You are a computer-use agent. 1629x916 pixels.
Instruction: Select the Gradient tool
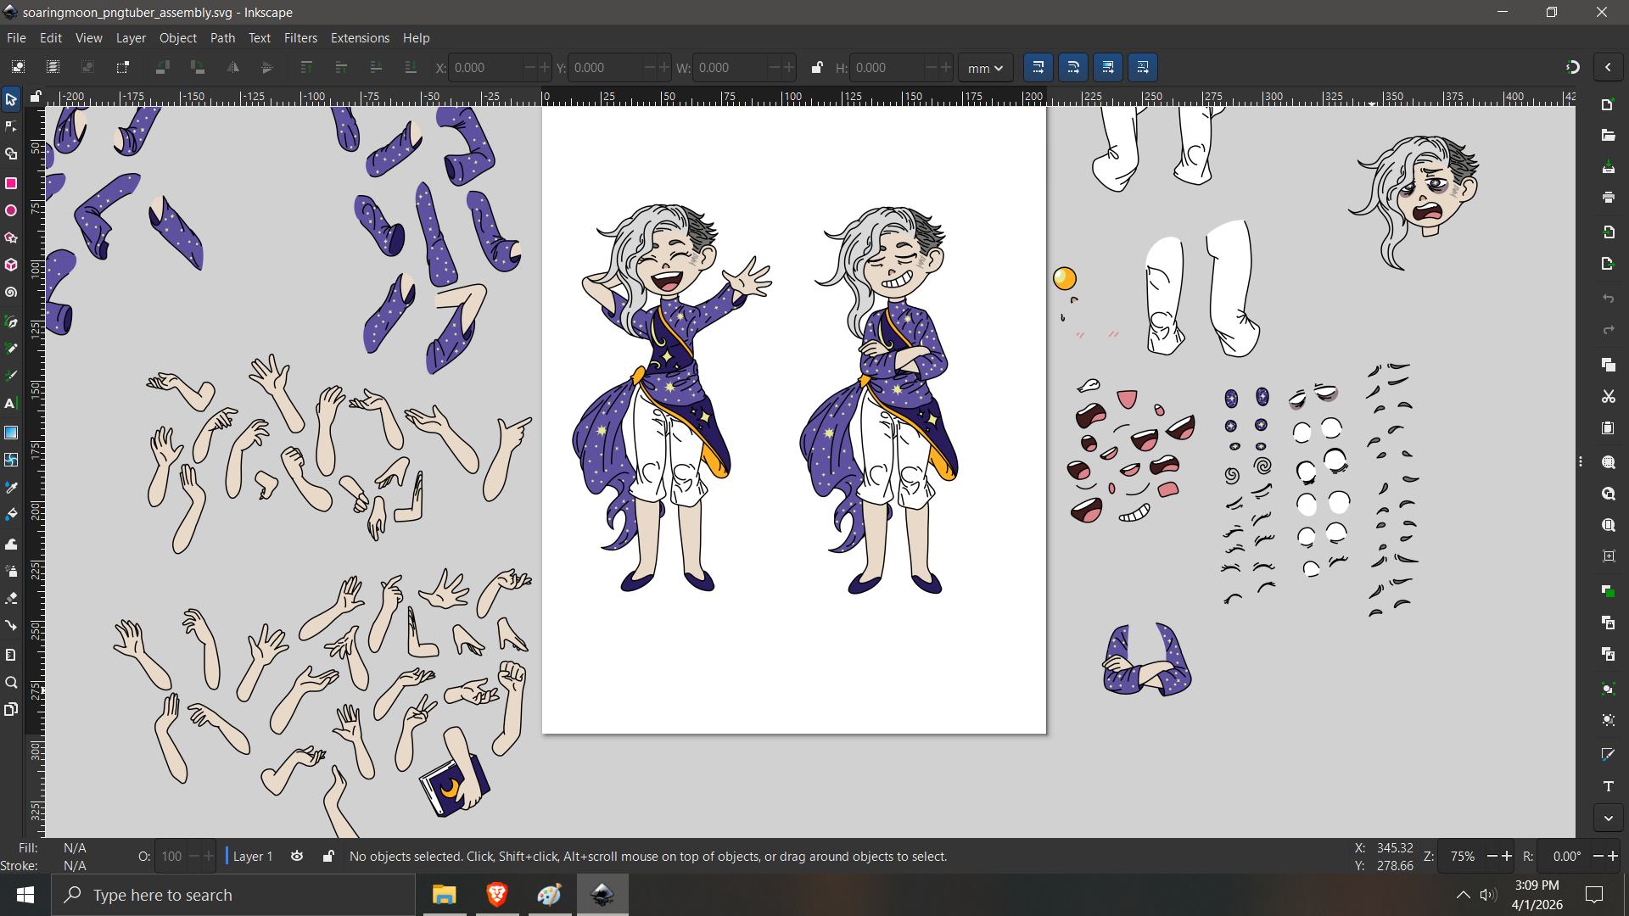(x=11, y=433)
